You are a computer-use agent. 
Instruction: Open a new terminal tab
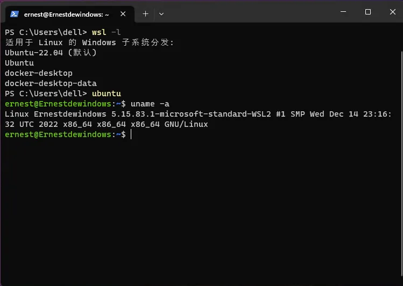(145, 14)
